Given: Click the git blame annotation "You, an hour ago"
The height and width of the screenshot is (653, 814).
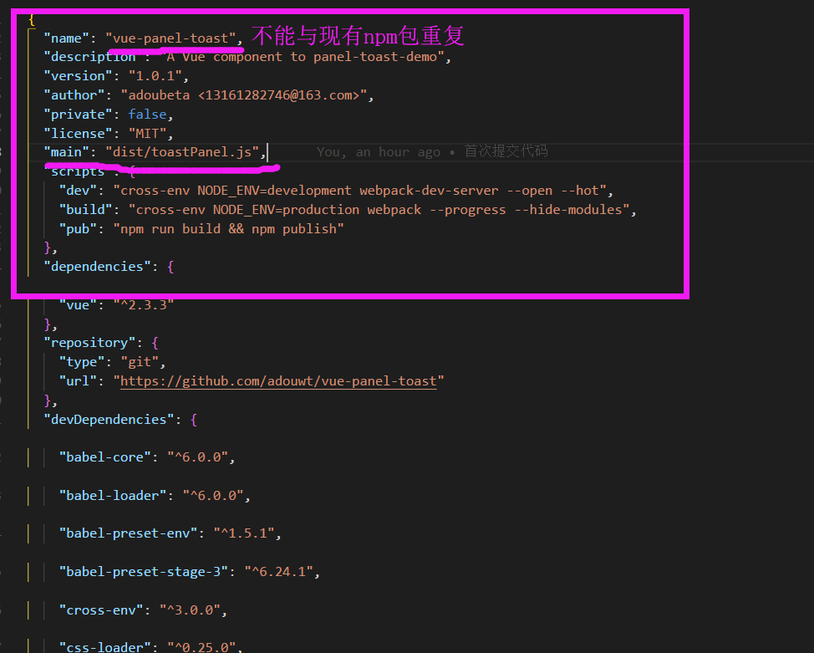Looking at the screenshot, I should [x=378, y=152].
